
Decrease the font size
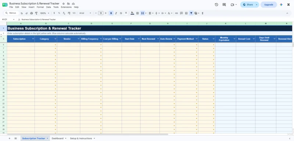[x=96, y=13]
